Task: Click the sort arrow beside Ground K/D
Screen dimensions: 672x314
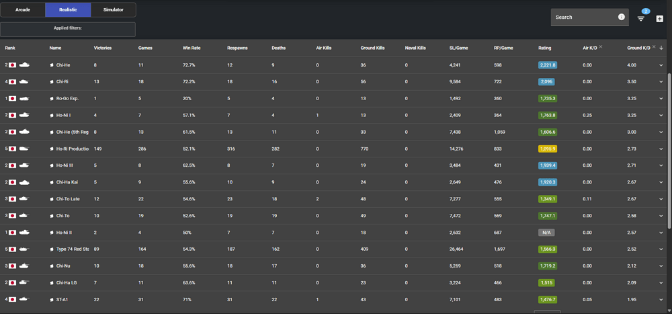Action: point(661,48)
